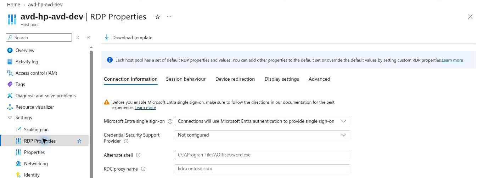Open the Overview icon in sidebar
Screen dimensions: 483x178
(10, 50)
